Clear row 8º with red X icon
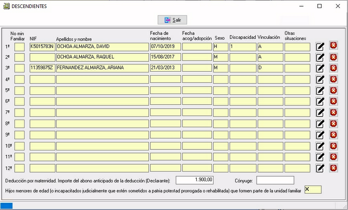This screenshot has height=210, width=348. click(333, 124)
